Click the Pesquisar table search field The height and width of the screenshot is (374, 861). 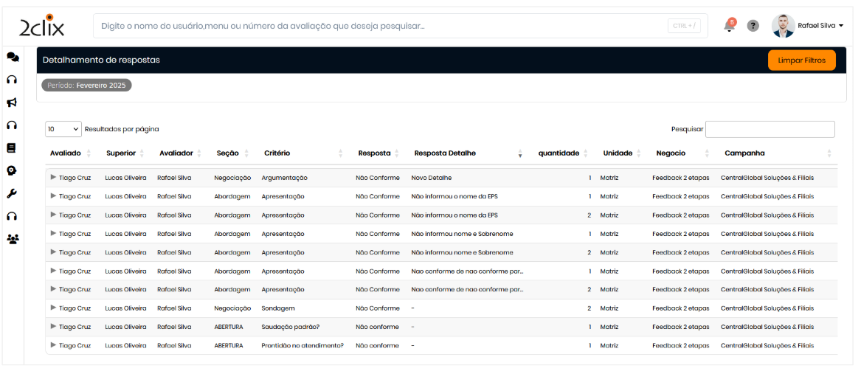coord(770,130)
